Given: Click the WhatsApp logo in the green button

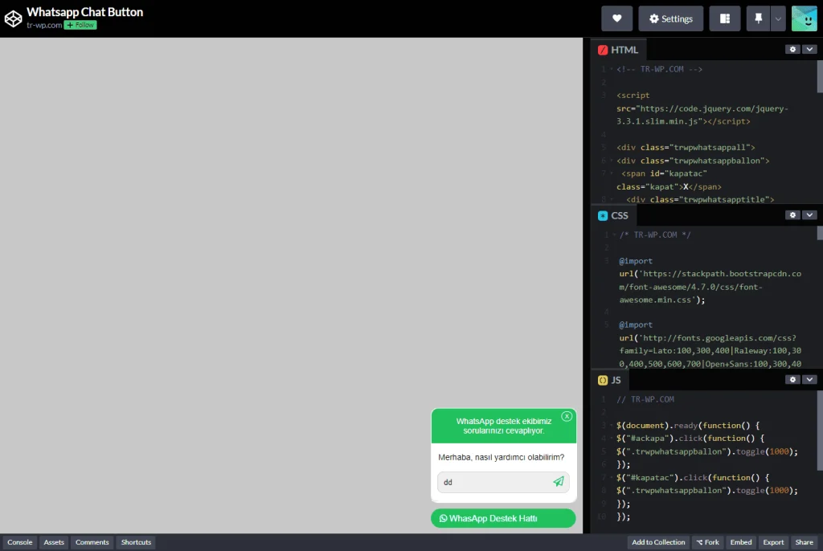Looking at the screenshot, I should [x=443, y=518].
